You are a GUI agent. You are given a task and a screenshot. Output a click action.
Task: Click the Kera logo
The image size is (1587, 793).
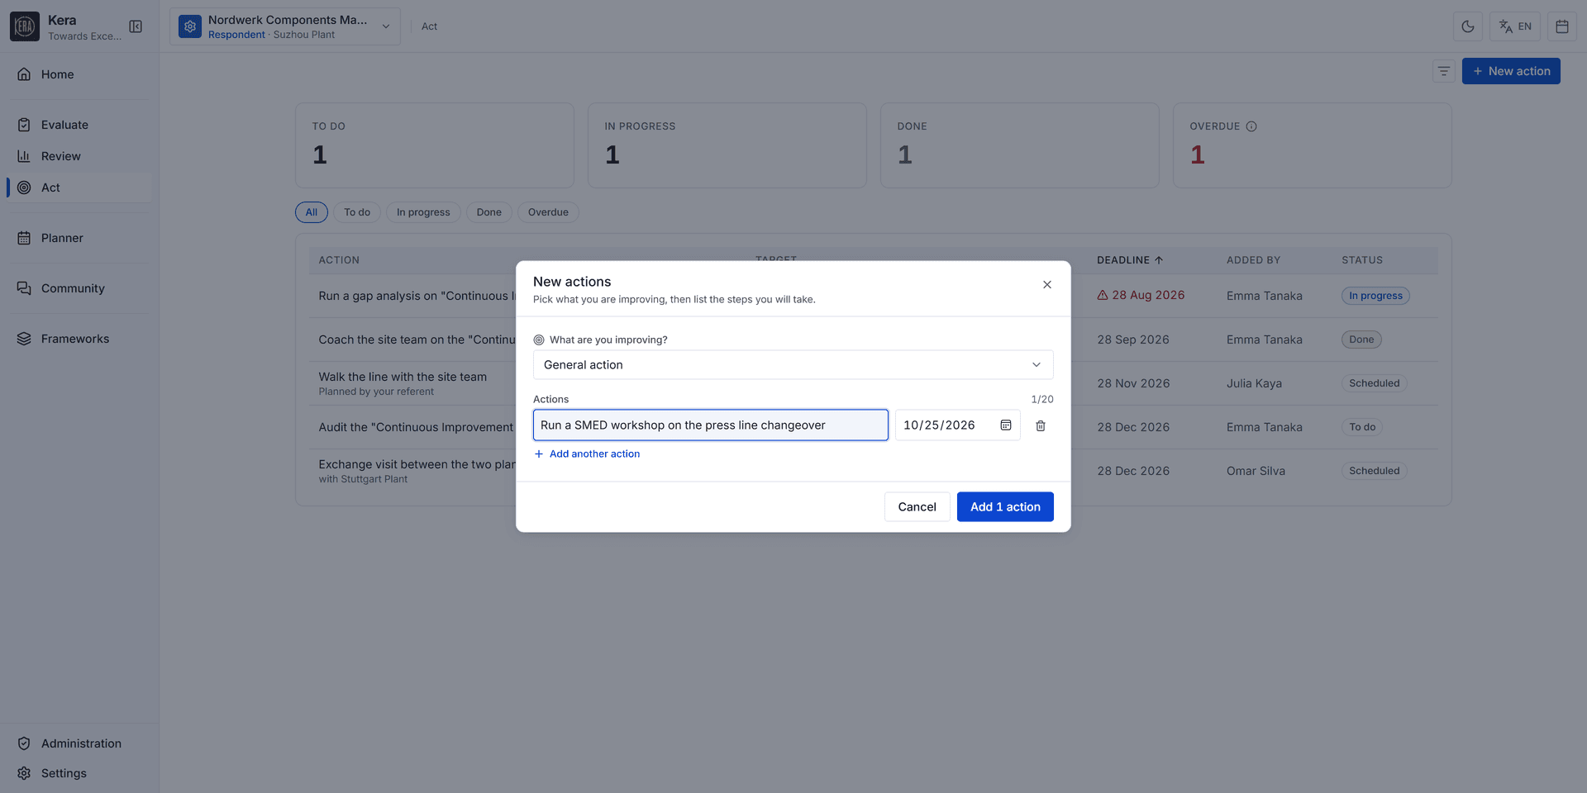[25, 26]
